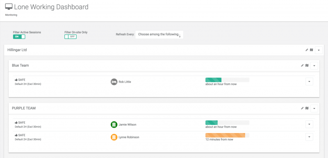Open Jamie Wilson's row action dropdown
The image size is (328, 158).
[309, 124]
